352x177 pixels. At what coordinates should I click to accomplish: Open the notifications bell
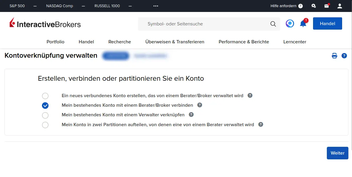(303, 24)
